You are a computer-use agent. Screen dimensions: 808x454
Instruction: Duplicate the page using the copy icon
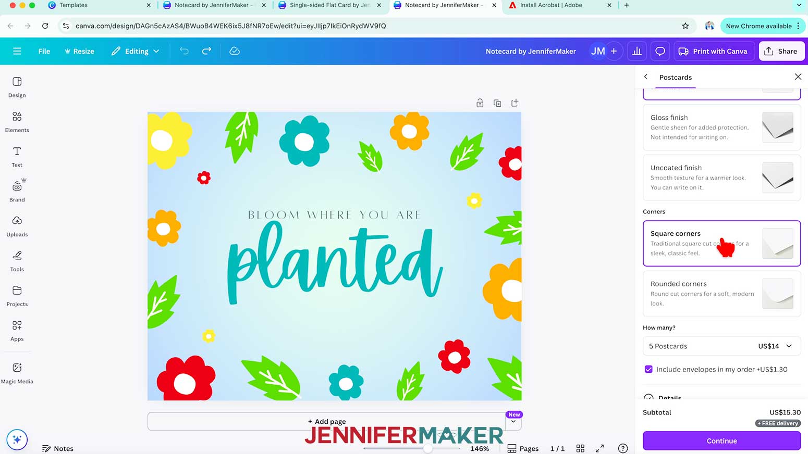click(x=497, y=103)
